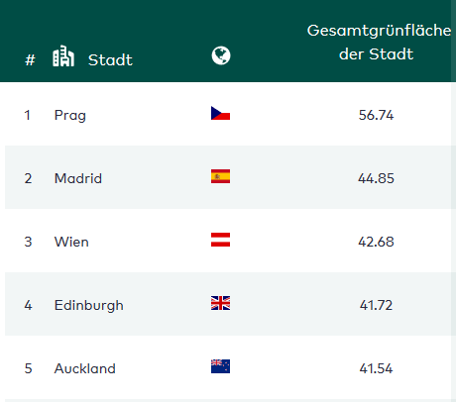Click the Czech flag for Prag
The width and height of the screenshot is (456, 402).
[220, 113]
